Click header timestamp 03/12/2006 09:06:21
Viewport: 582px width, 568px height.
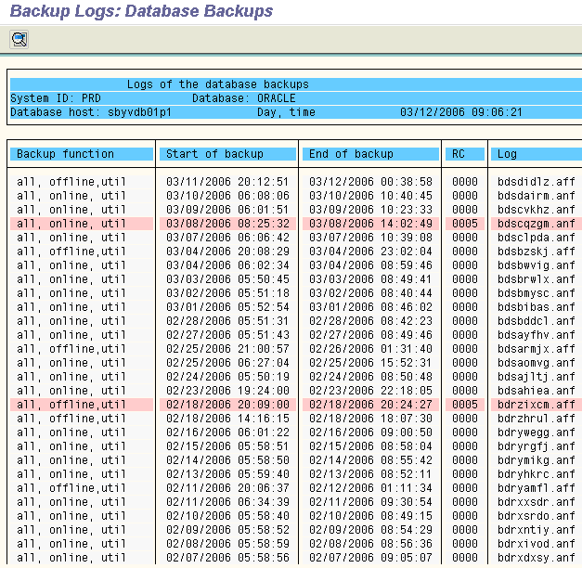coord(461,112)
